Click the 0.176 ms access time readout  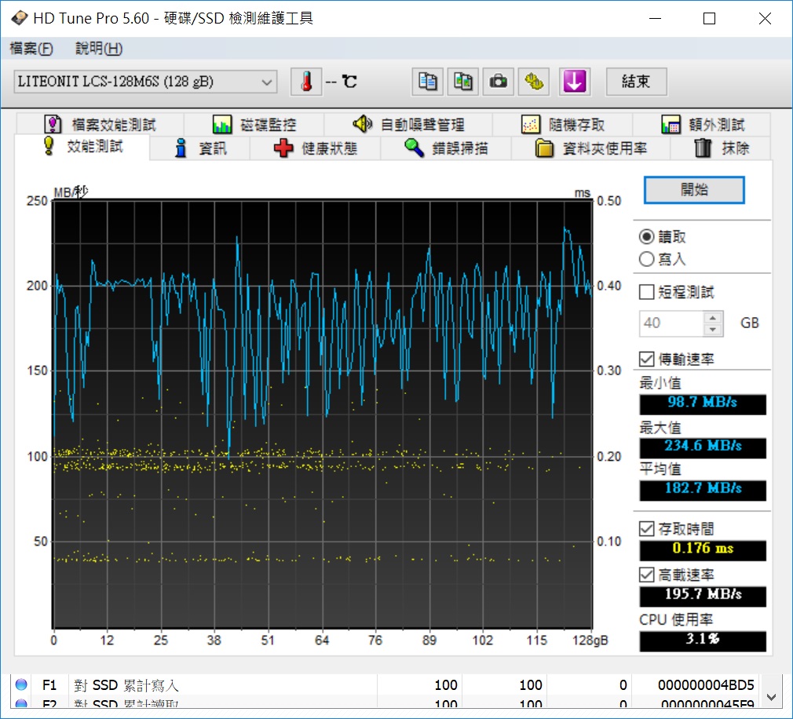tap(703, 549)
